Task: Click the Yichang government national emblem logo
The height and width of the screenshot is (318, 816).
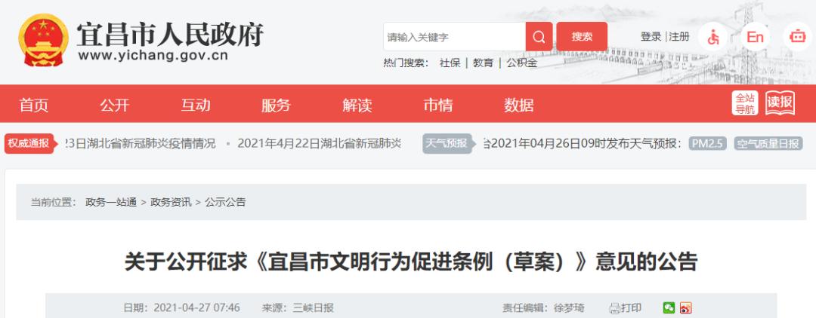Action: [x=42, y=42]
